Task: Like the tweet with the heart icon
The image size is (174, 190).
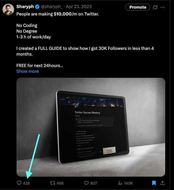Action: tap(86, 183)
